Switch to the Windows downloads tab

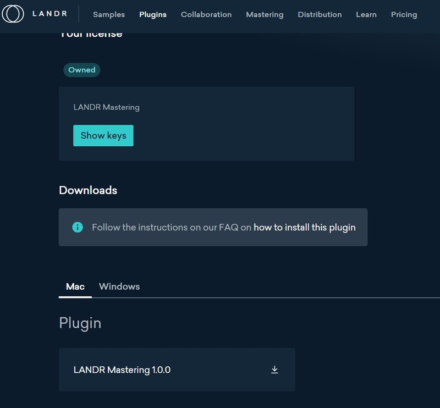pos(119,286)
